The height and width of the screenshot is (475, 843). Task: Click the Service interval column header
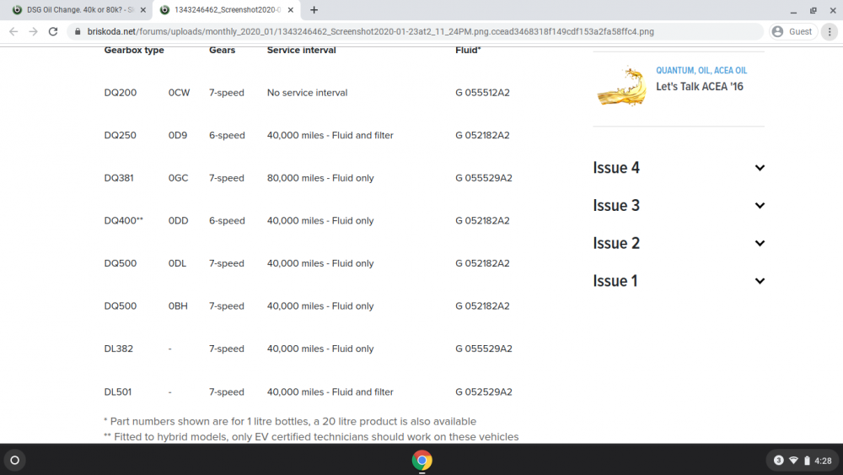tap(301, 50)
